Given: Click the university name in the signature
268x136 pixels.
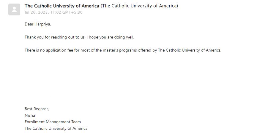Looking at the screenshot, I should tap(56, 129).
